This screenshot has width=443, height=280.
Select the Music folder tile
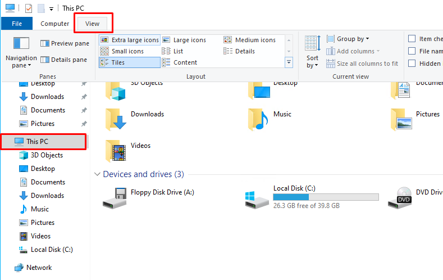coord(270,119)
